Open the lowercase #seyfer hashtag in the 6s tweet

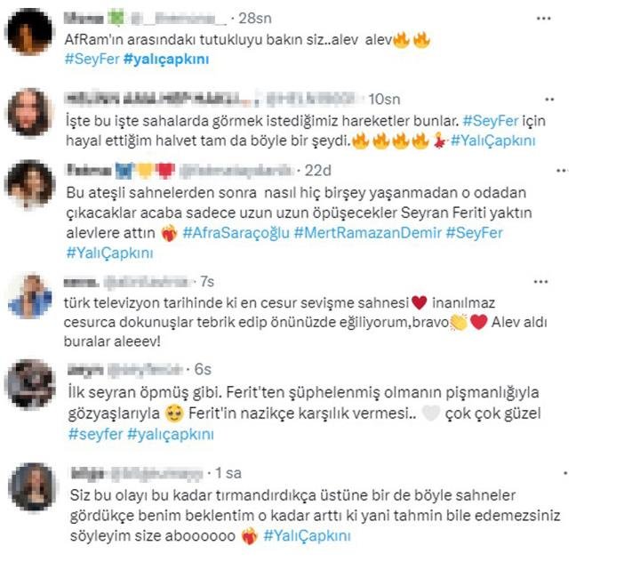(x=95, y=434)
